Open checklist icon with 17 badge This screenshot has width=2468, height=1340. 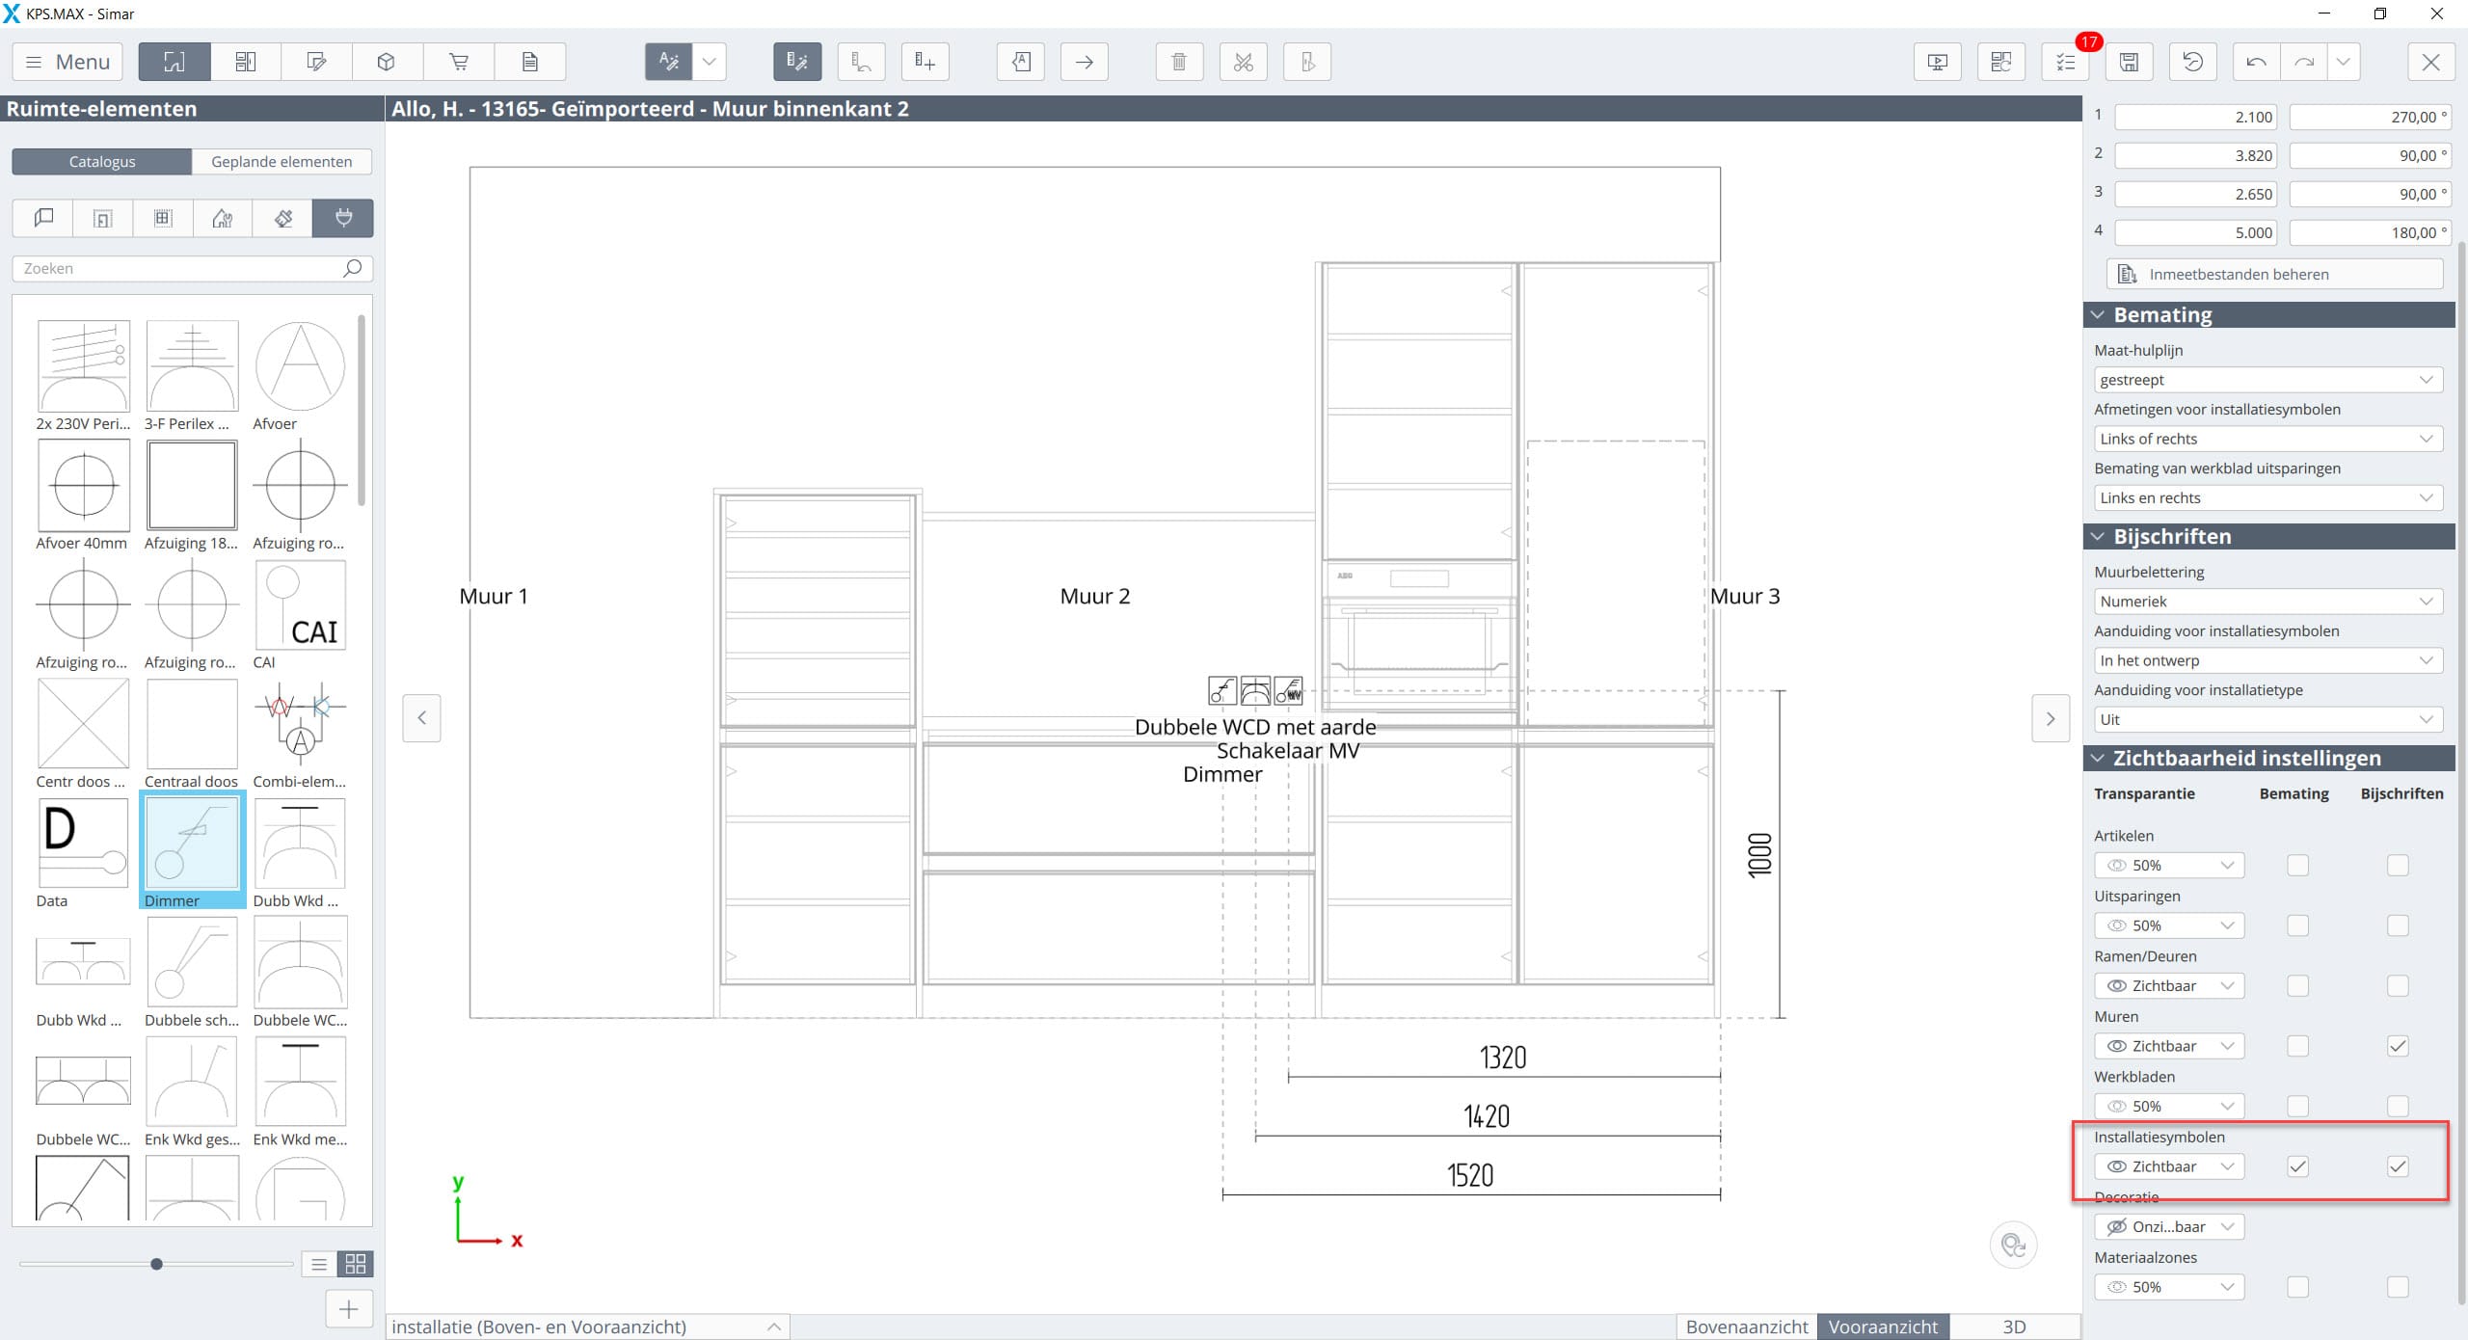pyautogui.click(x=2065, y=62)
